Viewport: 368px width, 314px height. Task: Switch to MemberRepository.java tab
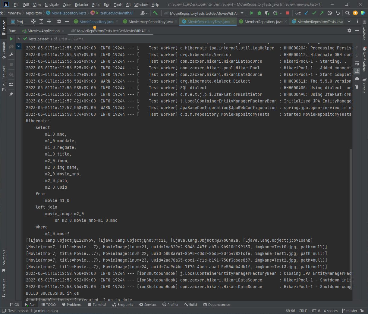(263, 22)
